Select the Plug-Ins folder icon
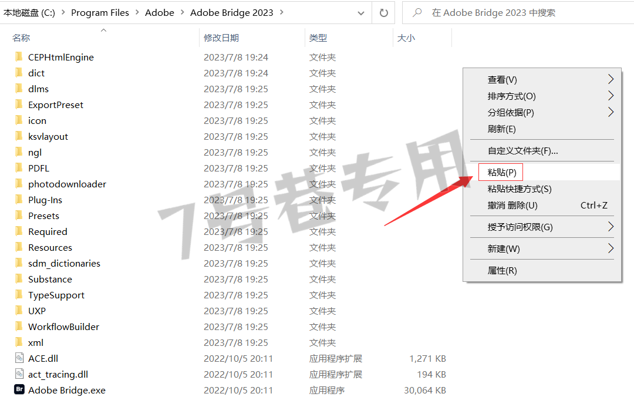Viewport: 634px width, 397px height. 19,200
